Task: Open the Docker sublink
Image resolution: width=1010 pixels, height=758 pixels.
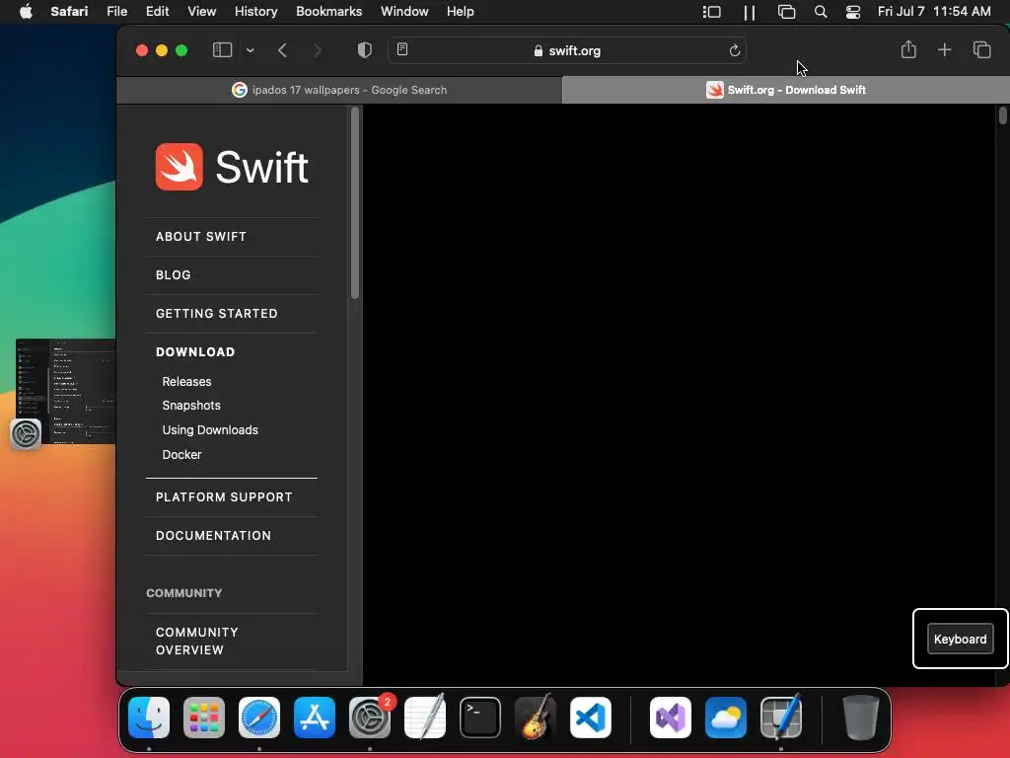Action: click(181, 454)
